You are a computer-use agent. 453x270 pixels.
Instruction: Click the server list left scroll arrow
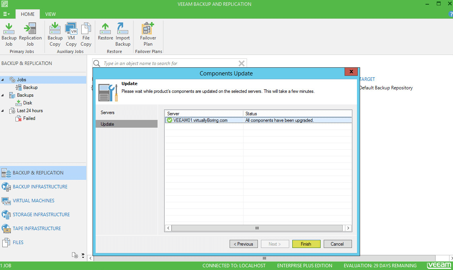coord(168,228)
